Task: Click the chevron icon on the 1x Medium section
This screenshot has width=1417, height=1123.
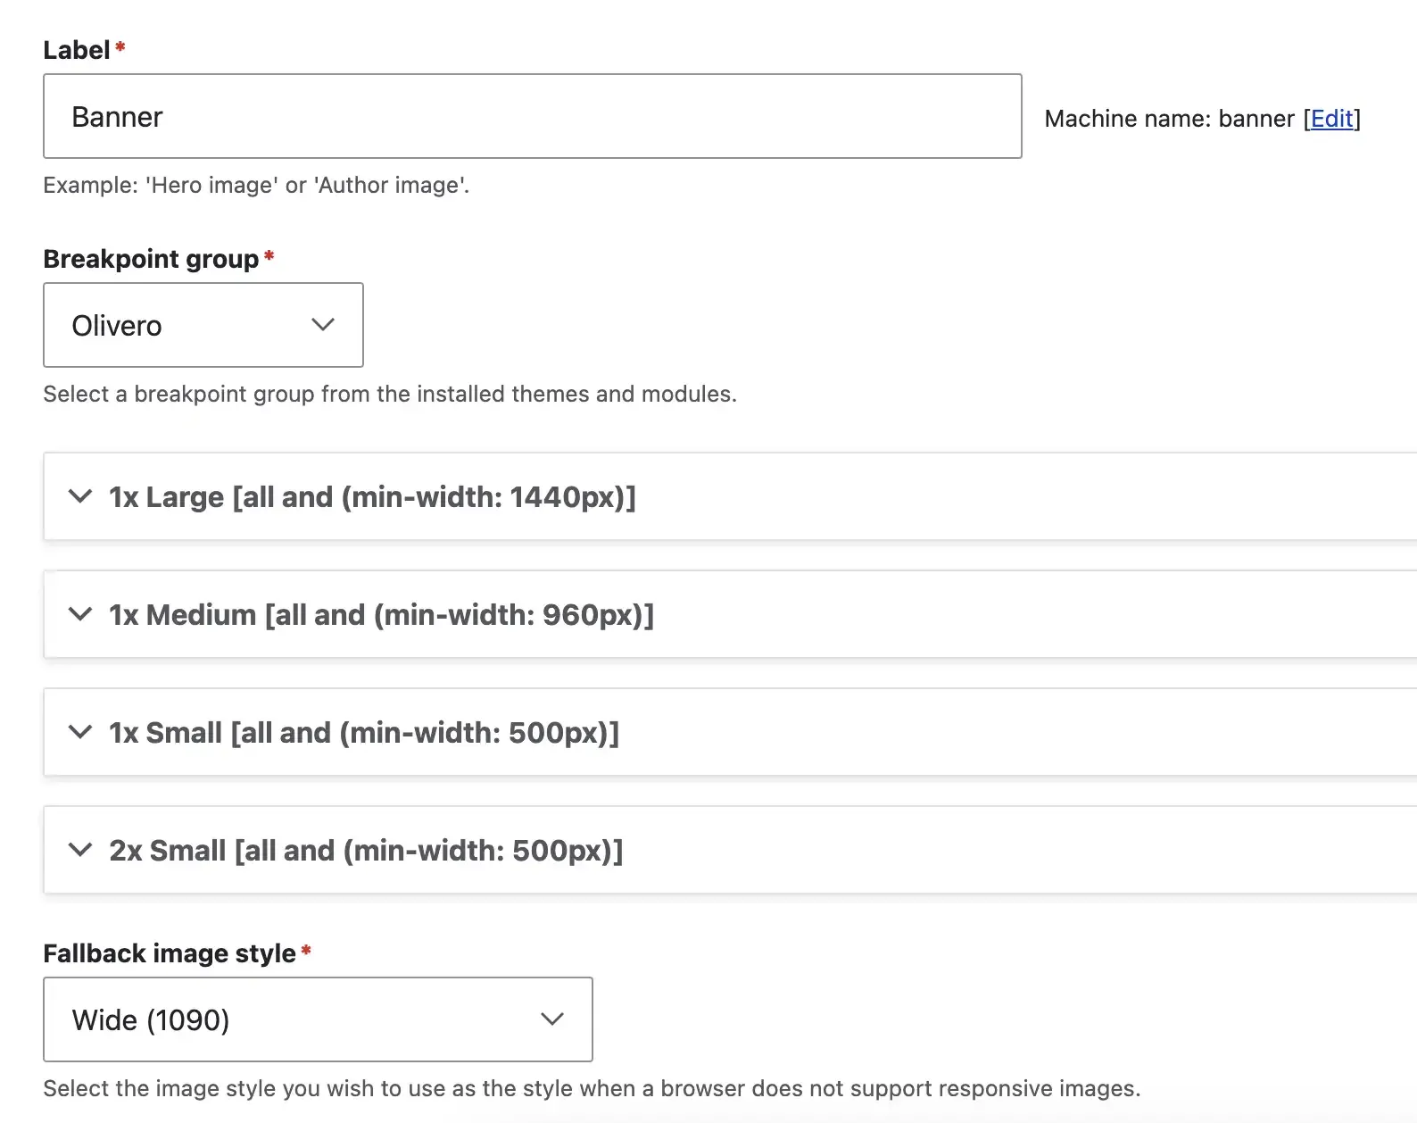Action: (x=80, y=614)
